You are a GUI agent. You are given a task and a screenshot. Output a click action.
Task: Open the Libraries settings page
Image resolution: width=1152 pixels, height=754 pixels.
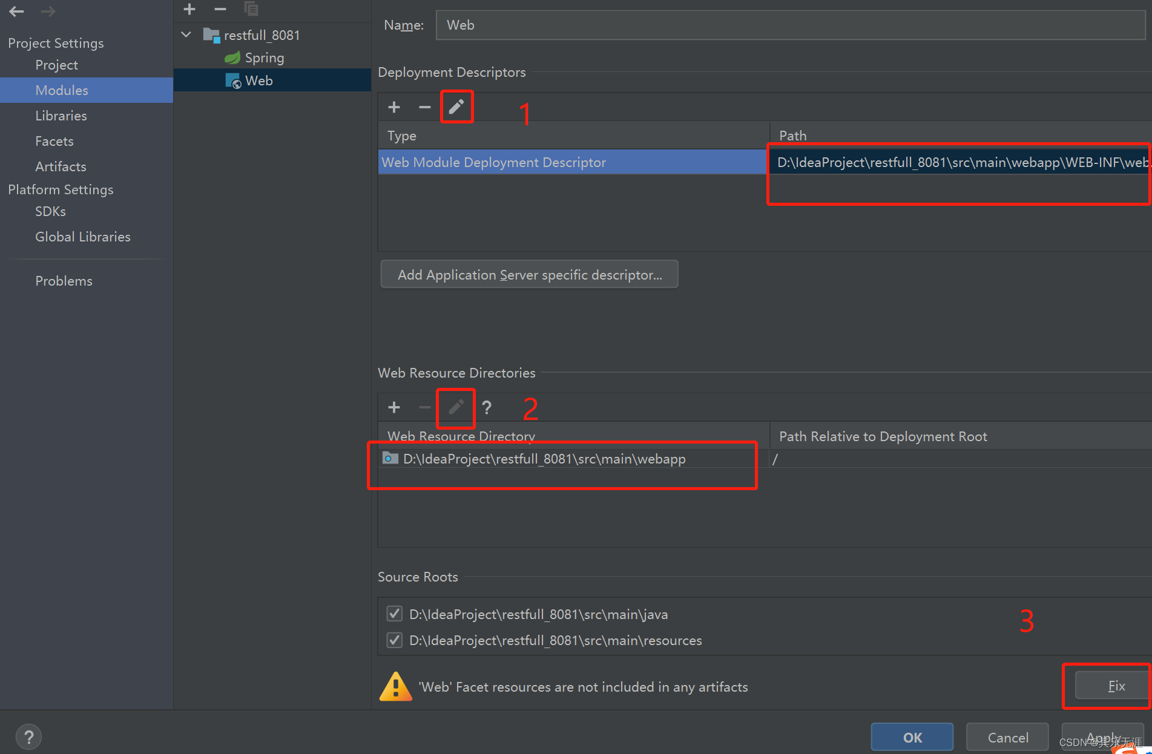click(61, 116)
